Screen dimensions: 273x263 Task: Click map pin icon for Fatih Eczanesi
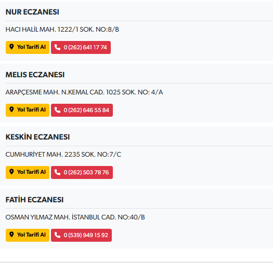click(x=11, y=234)
